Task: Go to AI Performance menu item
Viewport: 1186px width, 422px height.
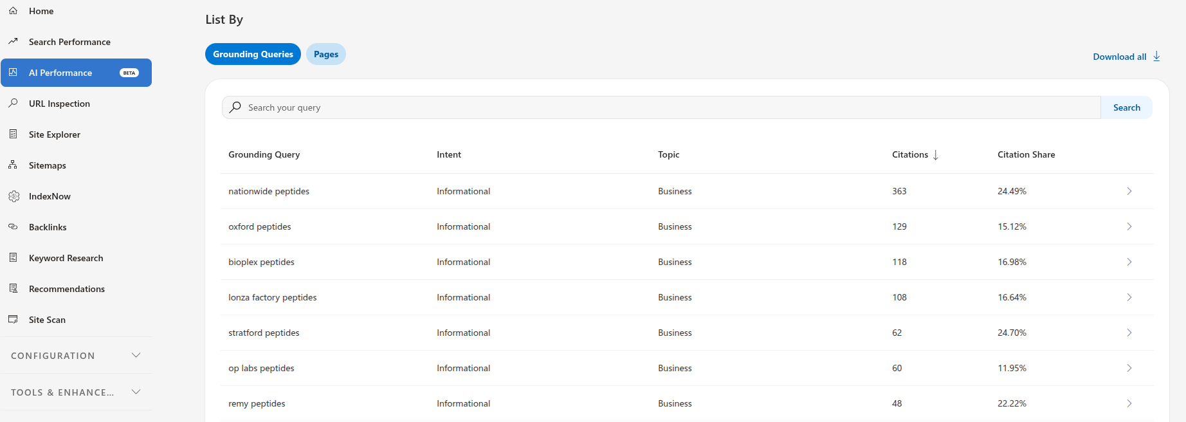Action: click(x=76, y=73)
